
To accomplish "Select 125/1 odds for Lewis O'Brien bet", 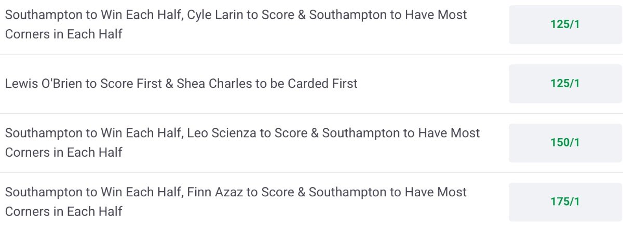I will (x=565, y=84).
